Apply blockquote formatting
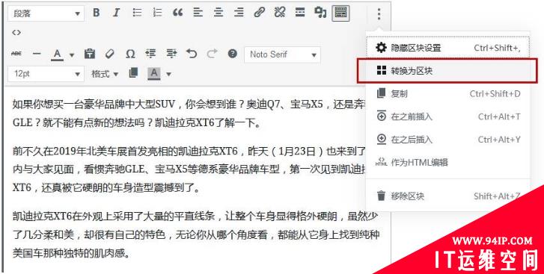544x274 pixels. click(177, 13)
